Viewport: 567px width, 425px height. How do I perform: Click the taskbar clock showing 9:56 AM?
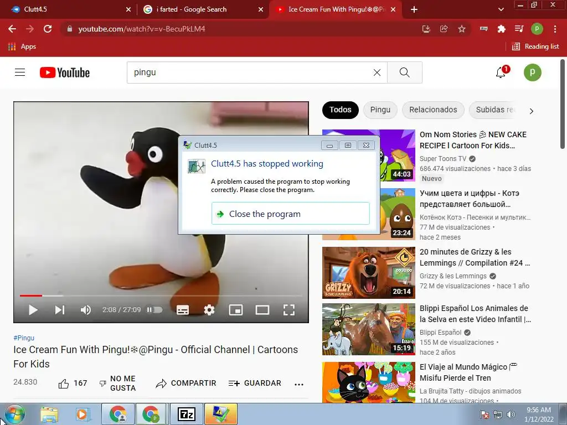[539, 414]
